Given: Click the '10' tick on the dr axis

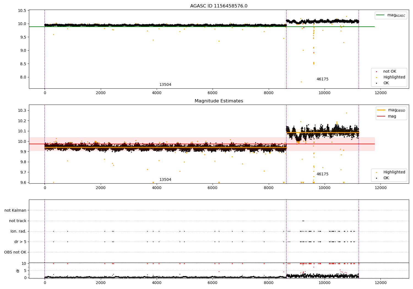Looking at the screenshot, I should 24,263.
